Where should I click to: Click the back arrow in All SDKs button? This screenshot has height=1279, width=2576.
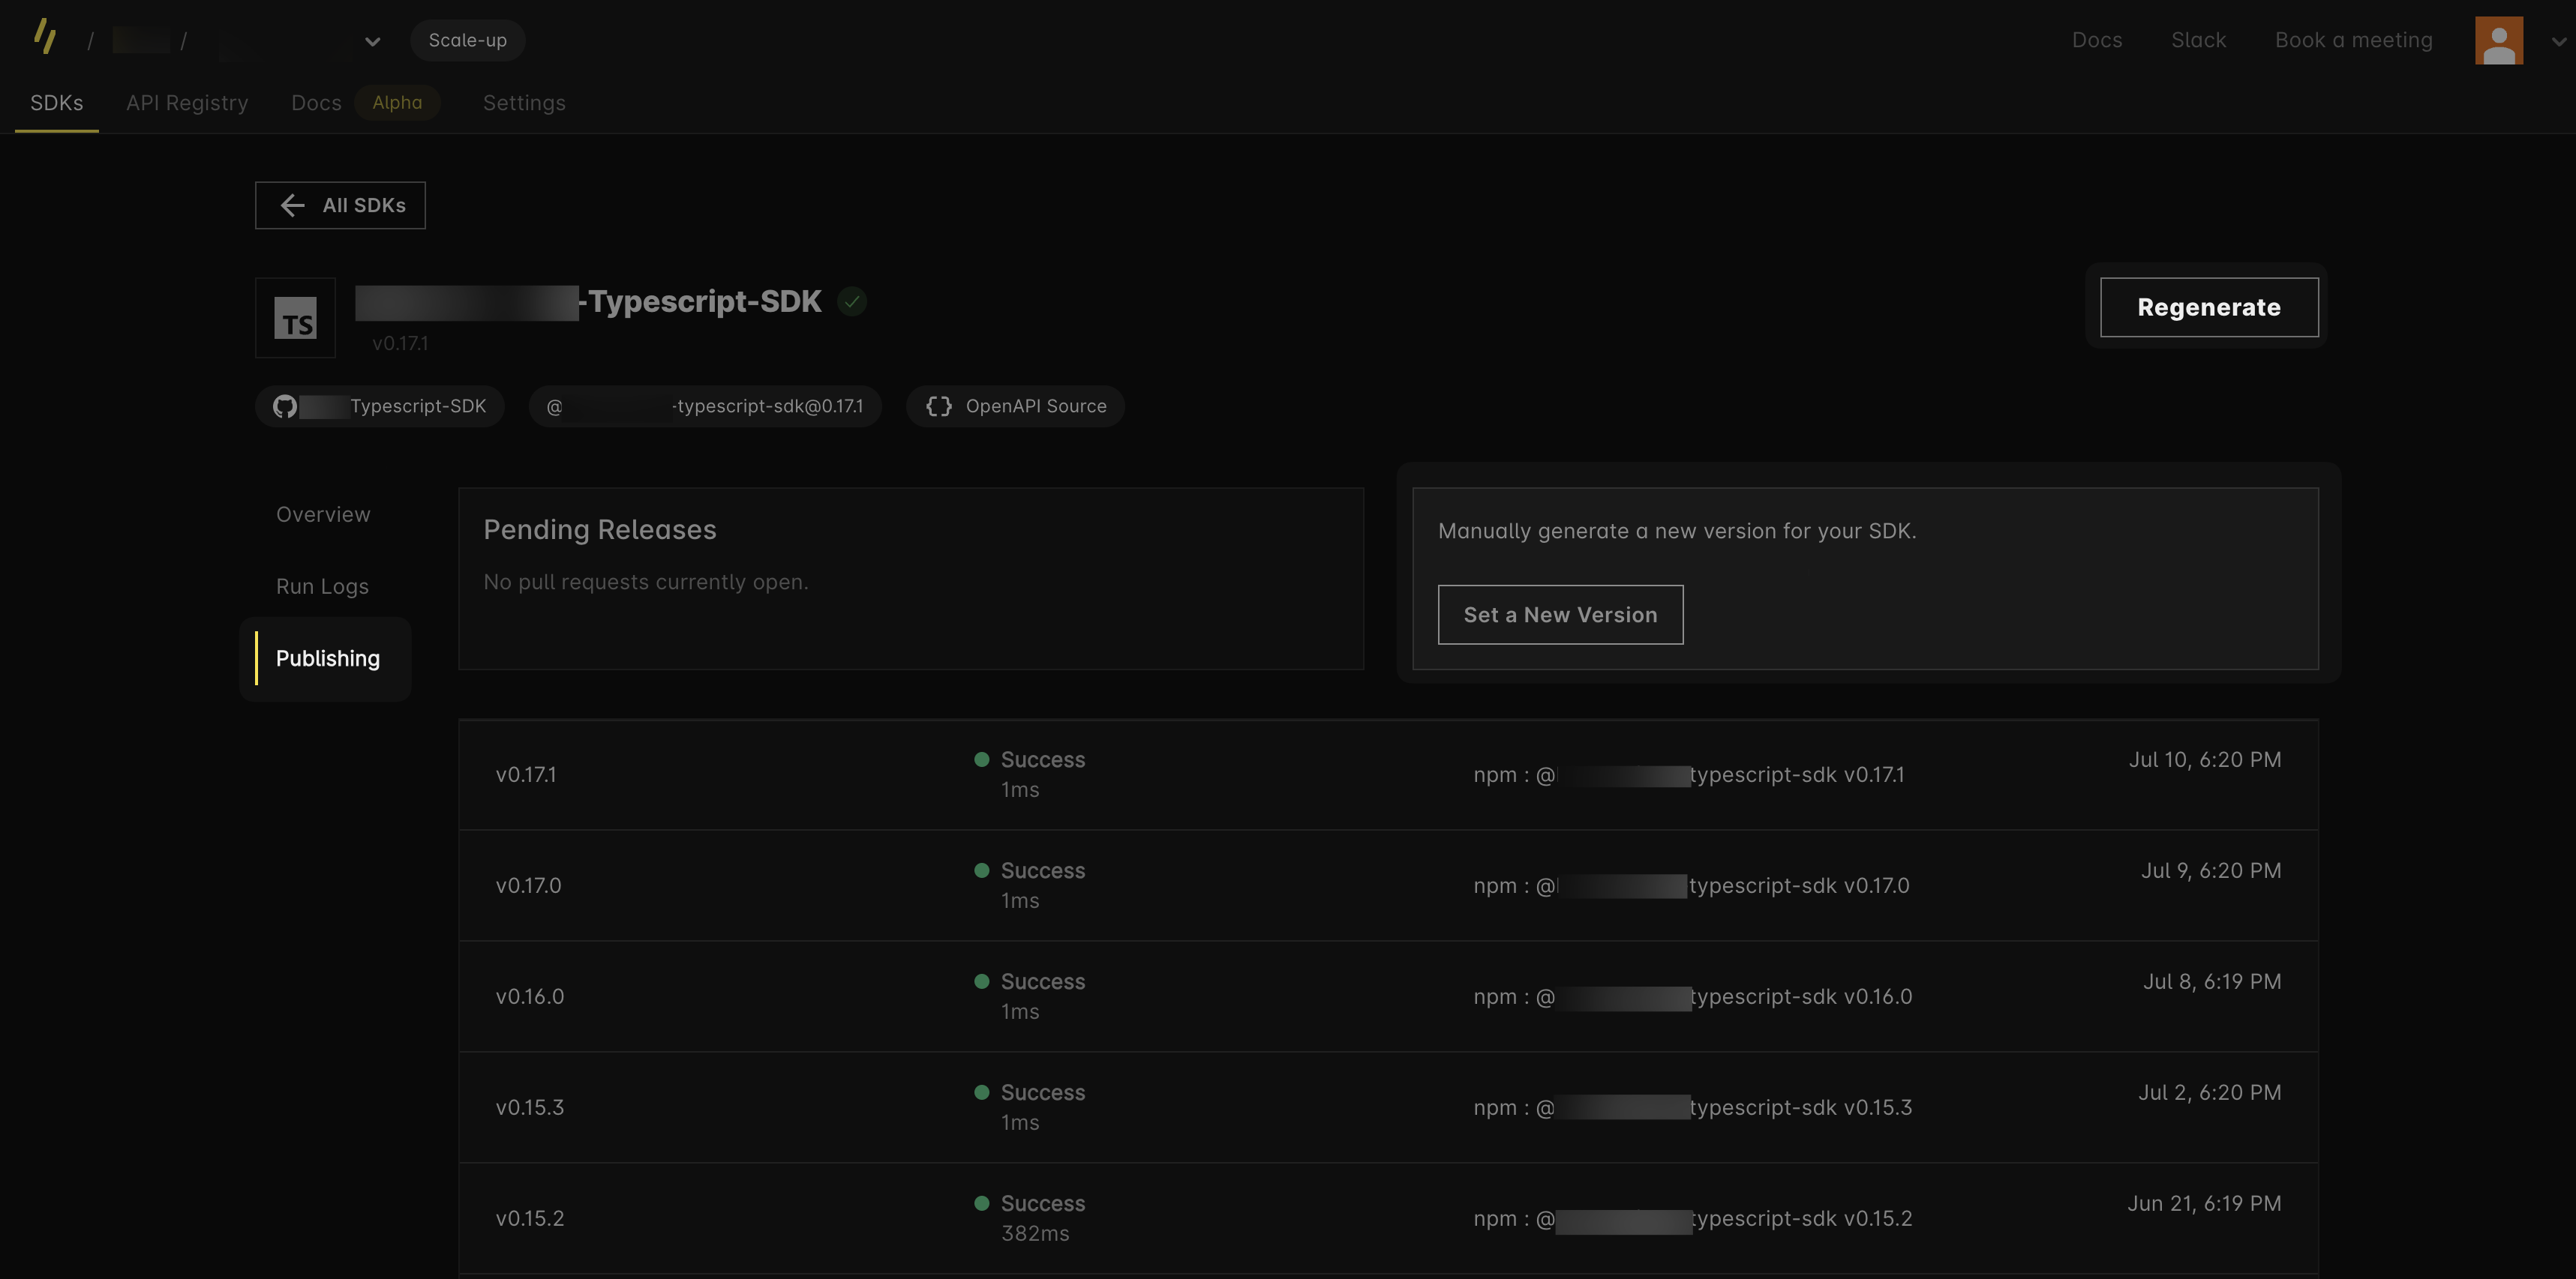tap(292, 206)
